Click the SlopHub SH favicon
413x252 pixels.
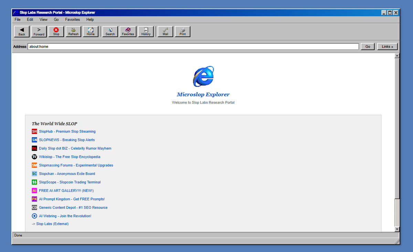coord(34,132)
